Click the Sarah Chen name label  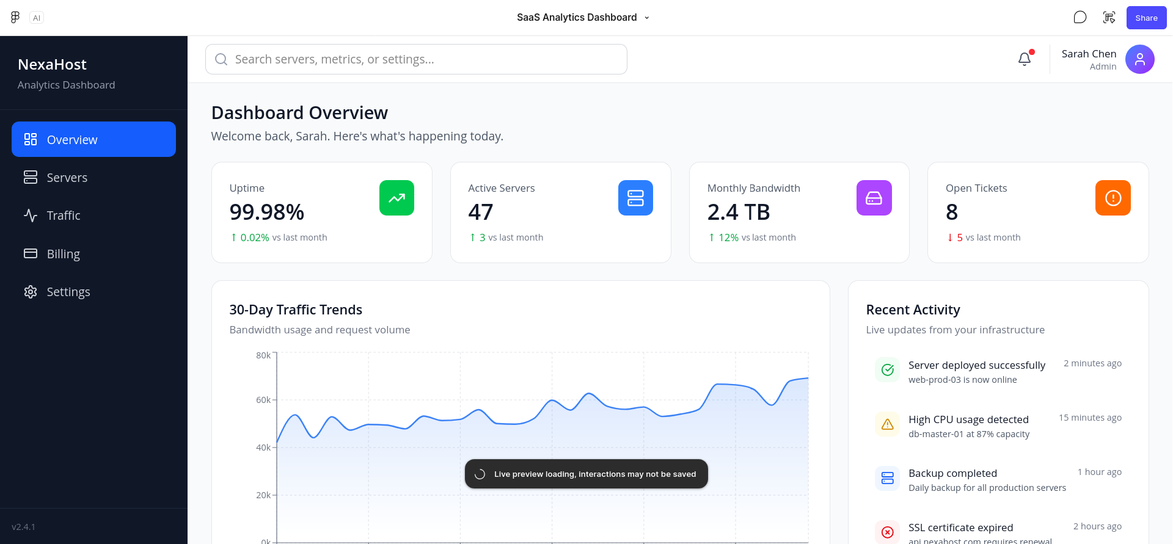(1089, 54)
